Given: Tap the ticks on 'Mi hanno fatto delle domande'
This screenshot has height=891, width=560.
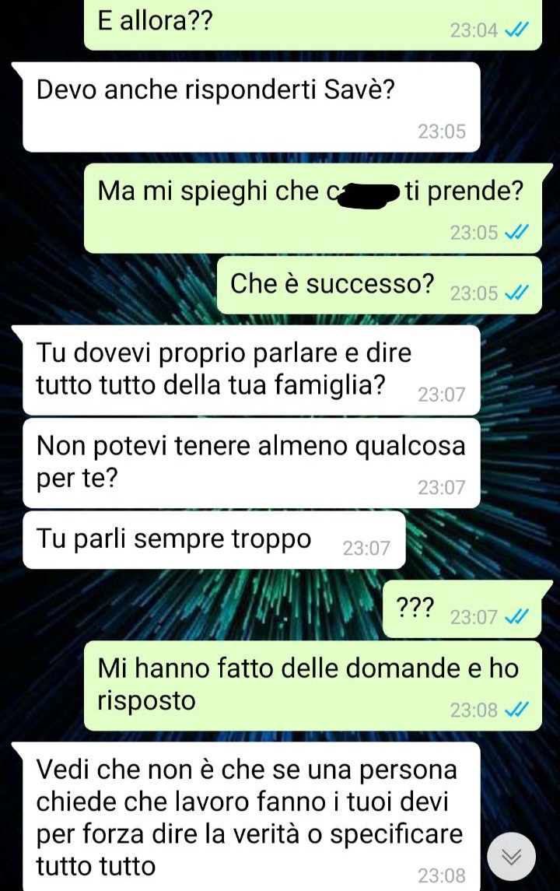Looking at the screenshot, I should point(517,710).
